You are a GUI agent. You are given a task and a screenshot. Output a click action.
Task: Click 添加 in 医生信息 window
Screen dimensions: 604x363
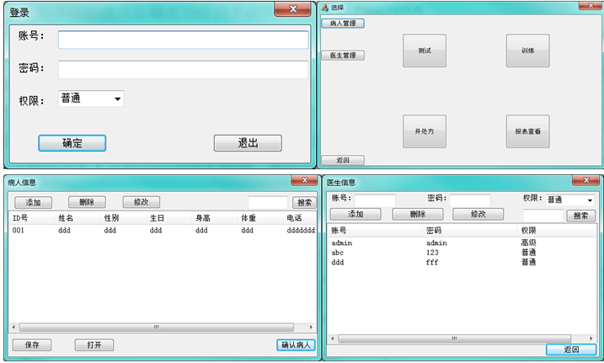pyautogui.click(x=355, y=214)
